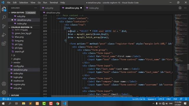189x106 pixels.
Task: Click the feedback icon in status bar
Action: 181,99
